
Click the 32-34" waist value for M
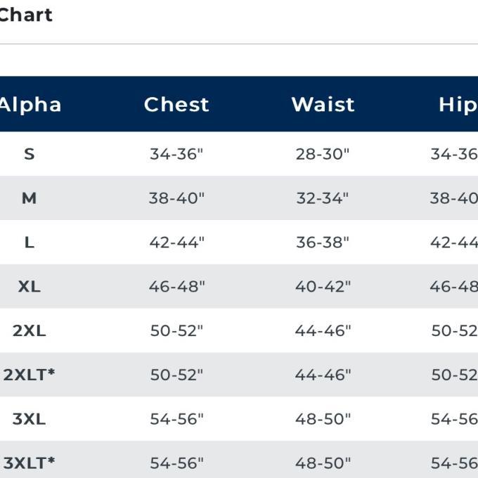pos(323,198)
